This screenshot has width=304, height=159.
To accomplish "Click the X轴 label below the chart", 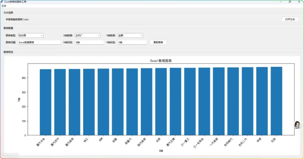I will [x=161, y=151].
